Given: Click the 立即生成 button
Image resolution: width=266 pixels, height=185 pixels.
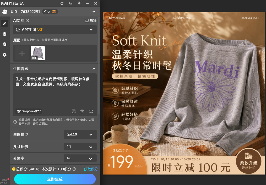Looking at the screenshot, I should 55,179.
